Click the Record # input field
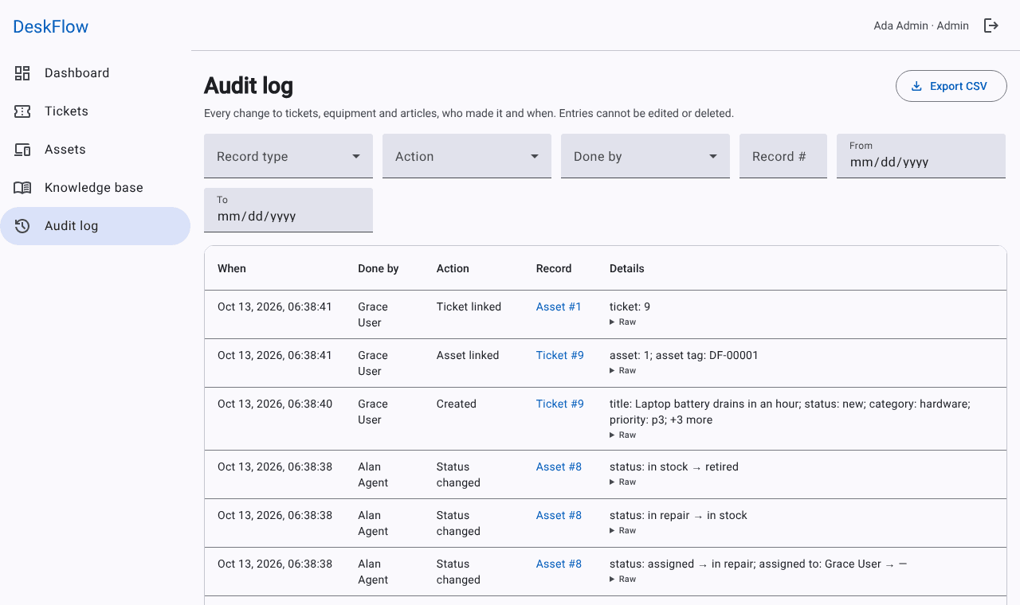Image resolution: width=1020 pixels, height=605 pixels. coord(783,156)
